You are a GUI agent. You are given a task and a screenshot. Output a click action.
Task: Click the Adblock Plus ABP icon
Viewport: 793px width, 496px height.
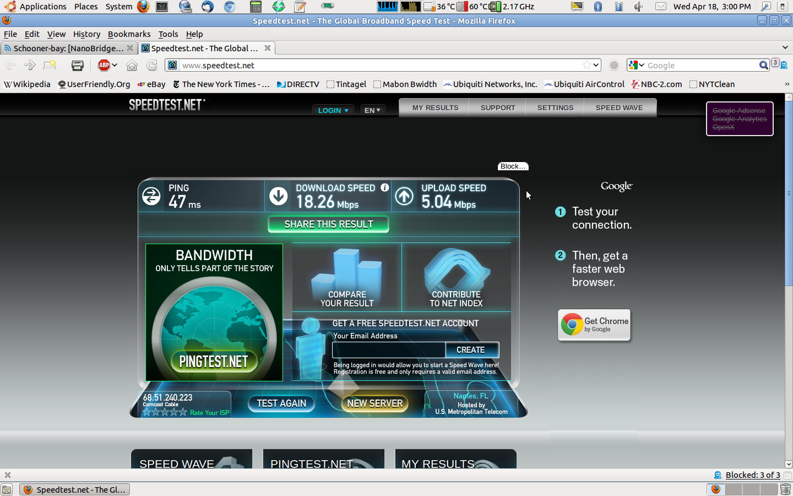tap(104, 65)
